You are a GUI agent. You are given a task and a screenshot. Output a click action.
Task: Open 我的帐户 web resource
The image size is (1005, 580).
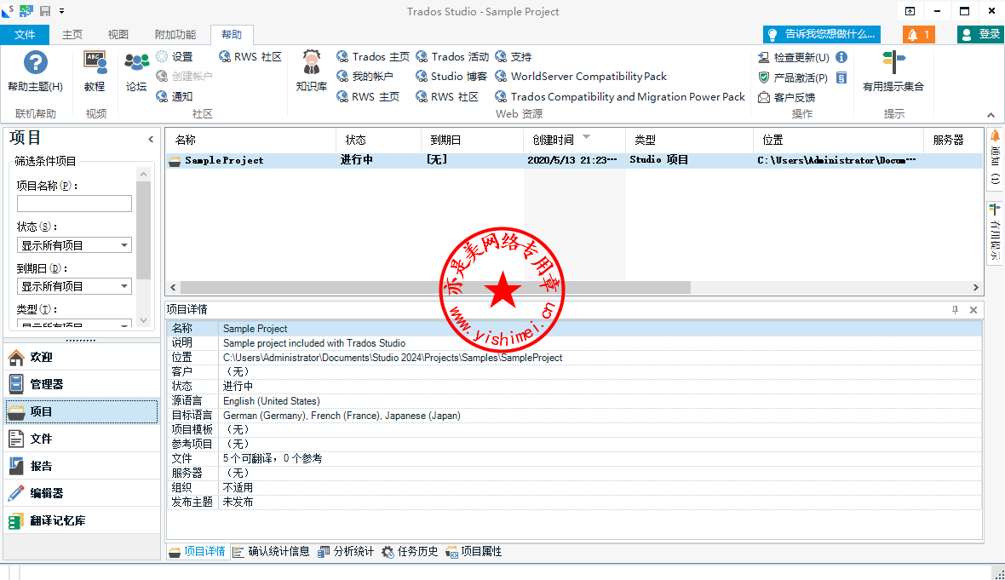pos(365,77)
